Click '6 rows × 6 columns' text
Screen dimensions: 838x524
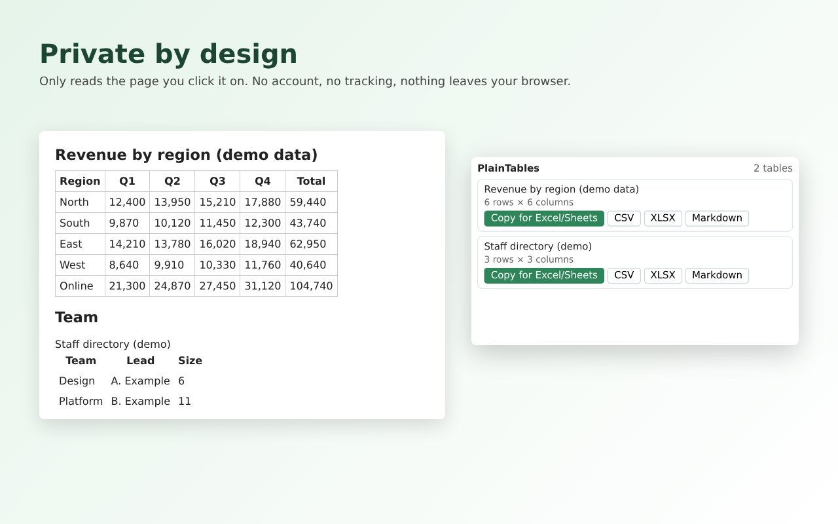pyautogui.click(x=529, y=202)
